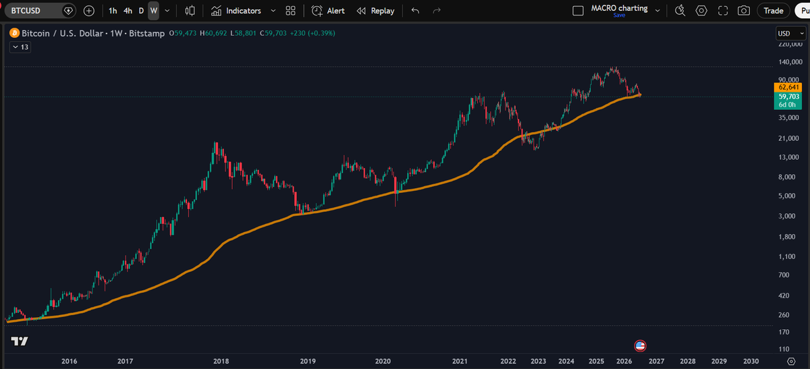Click the Bitcoin / U.S. Dollar symbol title

94,33
